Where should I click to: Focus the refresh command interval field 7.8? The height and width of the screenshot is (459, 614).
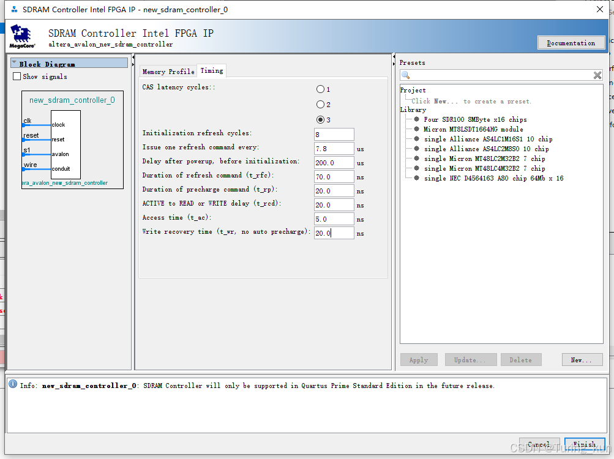pos(334,149)
